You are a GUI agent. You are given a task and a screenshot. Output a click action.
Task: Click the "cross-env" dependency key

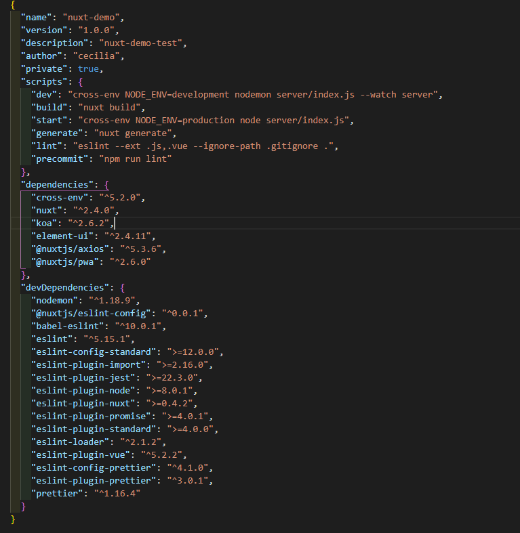[60, 198]
